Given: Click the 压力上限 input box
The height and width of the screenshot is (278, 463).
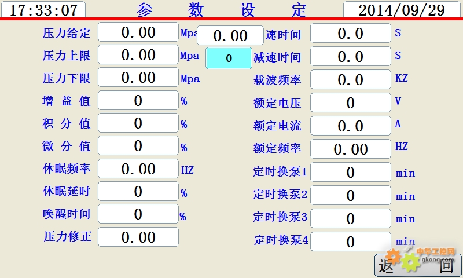Looking at the screenshot, I should click(x=138, y=55).
